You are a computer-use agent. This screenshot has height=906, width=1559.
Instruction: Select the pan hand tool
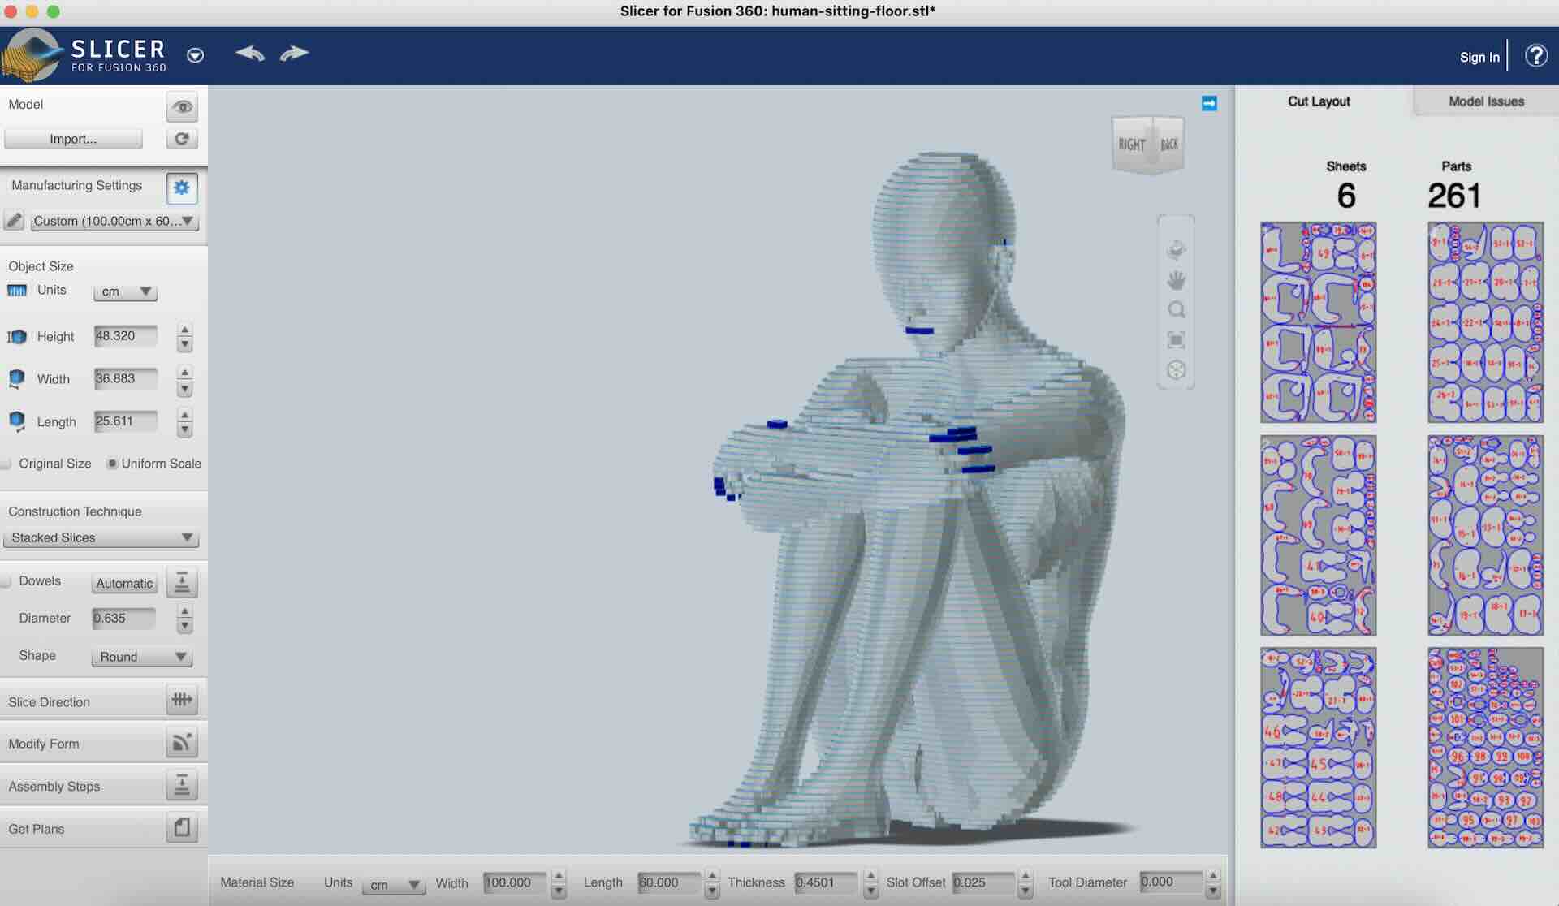(1176, 281)
